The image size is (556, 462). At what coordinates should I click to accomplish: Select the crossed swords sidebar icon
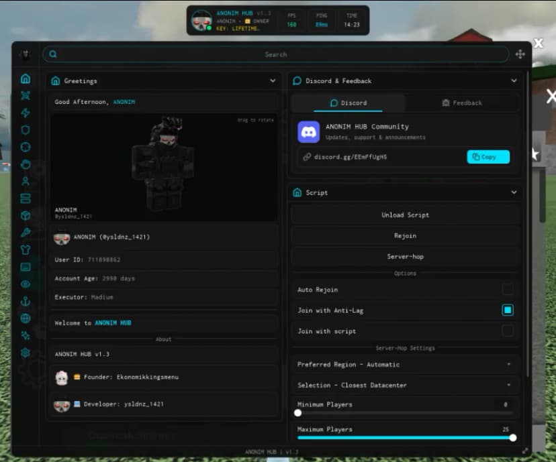26,96
